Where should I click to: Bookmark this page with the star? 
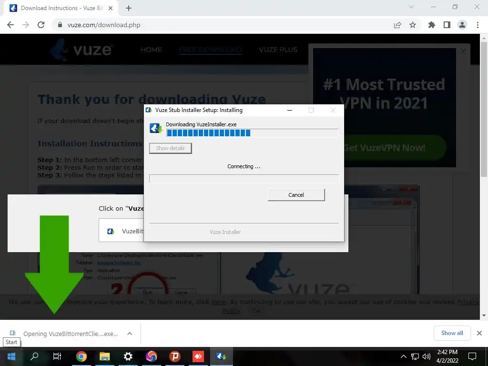coord(413,25)
